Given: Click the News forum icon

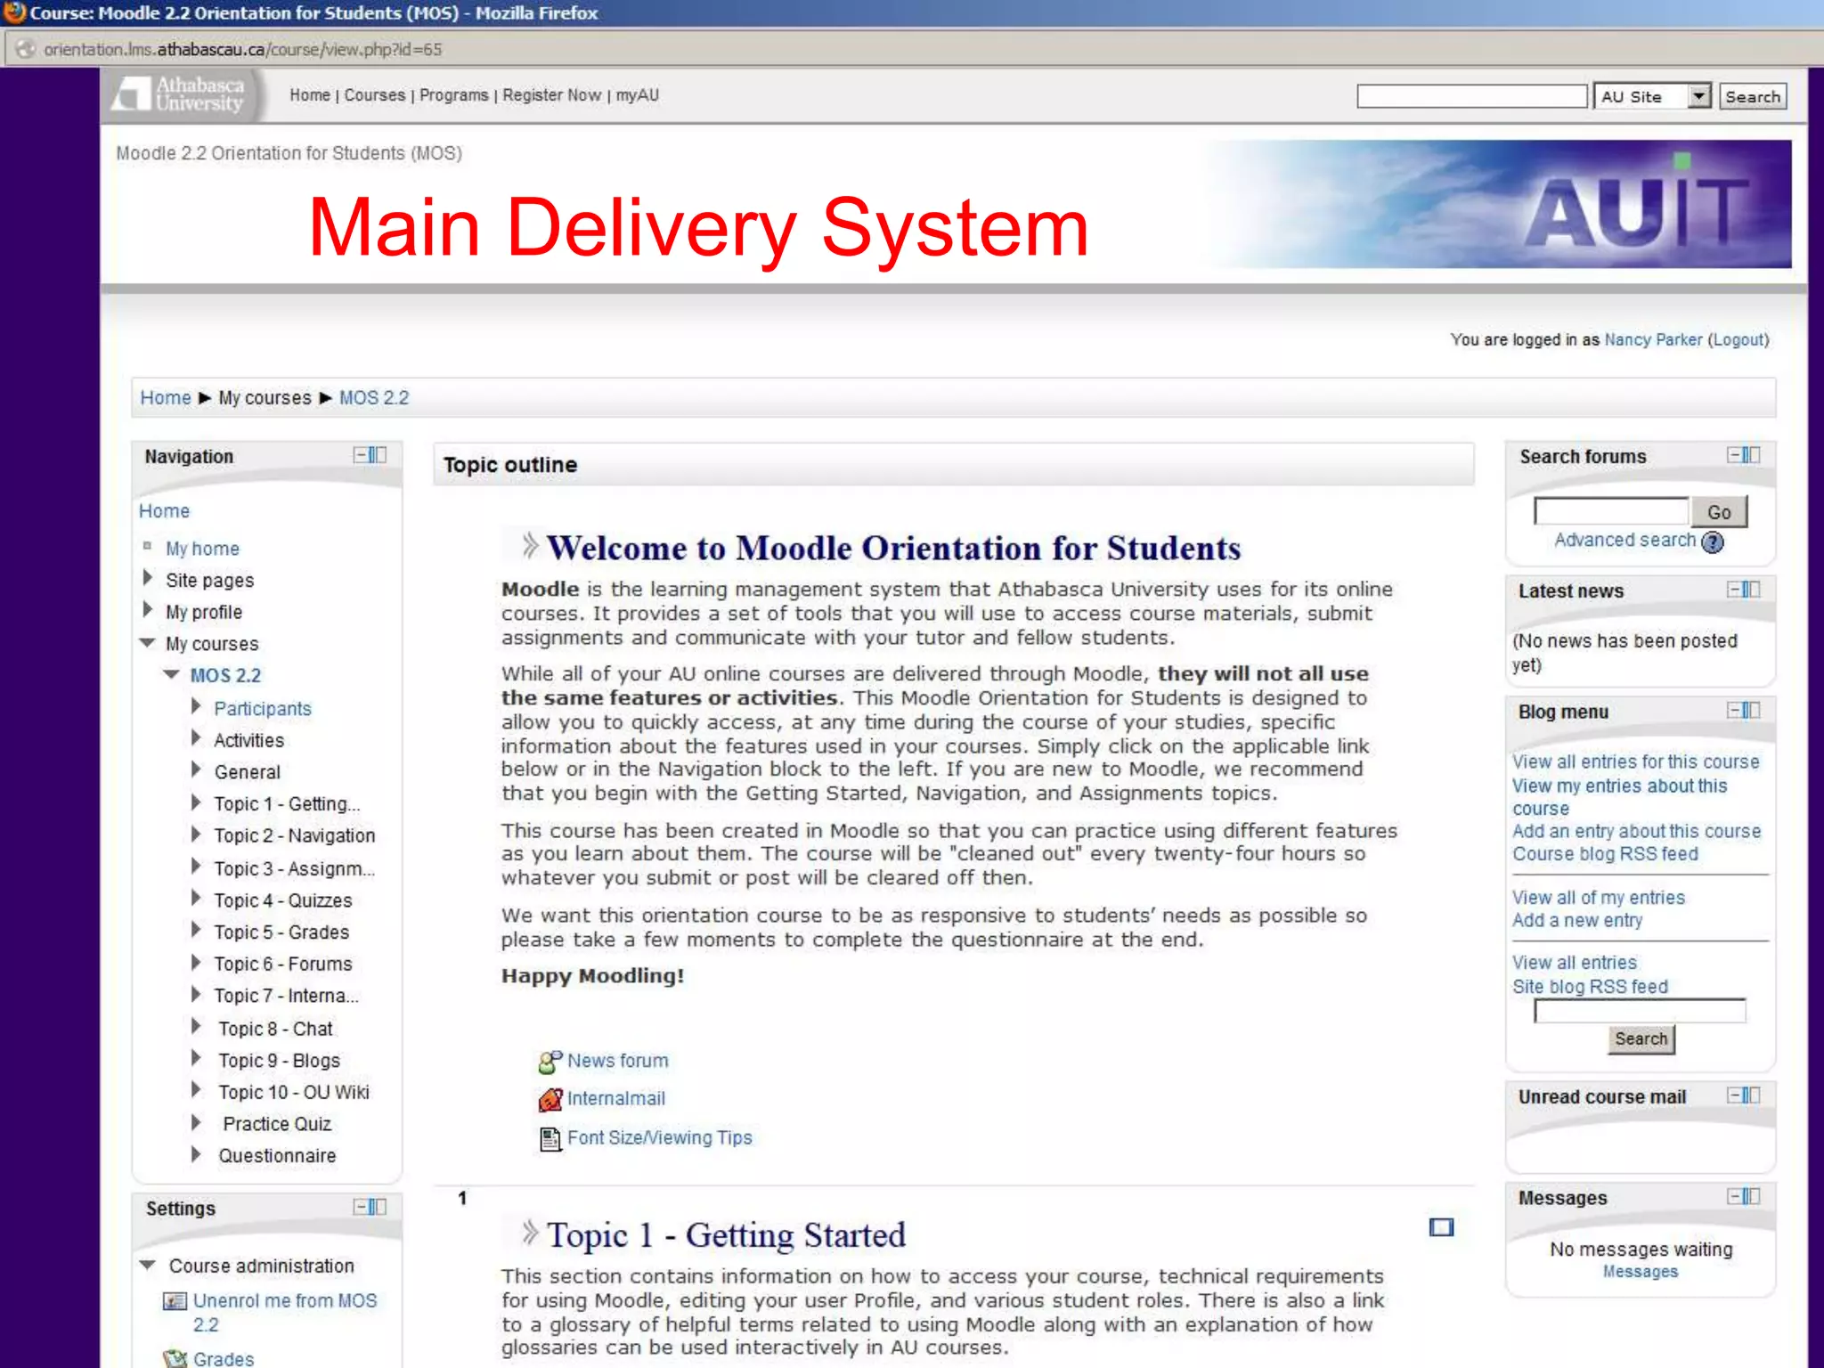Looking at the screenshot, I should (550, 1062).
